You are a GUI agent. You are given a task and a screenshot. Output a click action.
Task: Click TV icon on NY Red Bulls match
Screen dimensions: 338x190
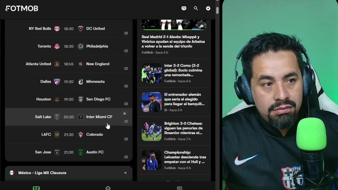pos(126,33)
